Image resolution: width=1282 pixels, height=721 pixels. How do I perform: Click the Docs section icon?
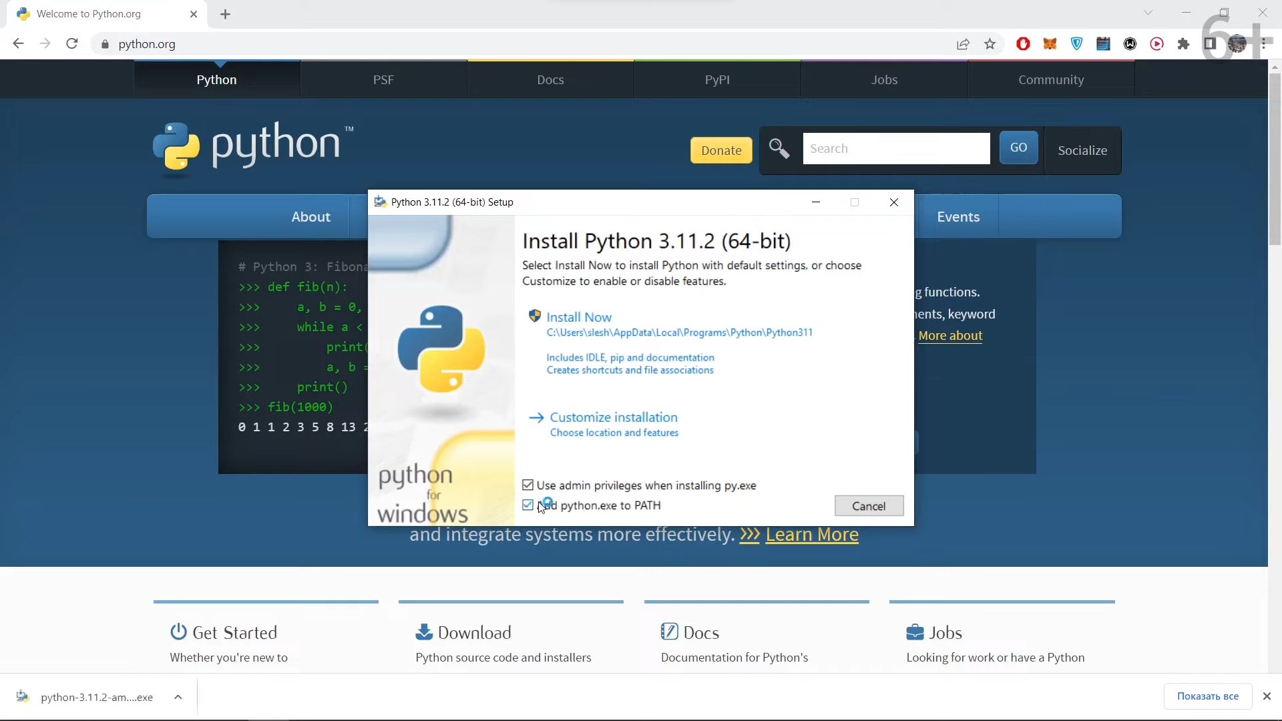pyautogui.click(x=669, y=632)
